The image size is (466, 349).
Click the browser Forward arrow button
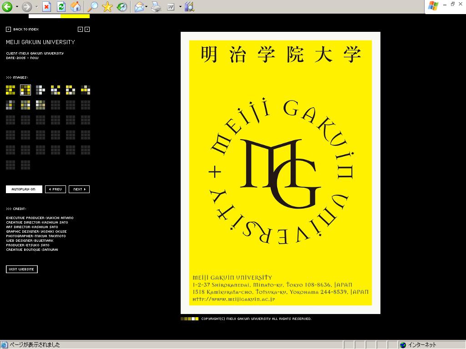click(x=27, y=6)
